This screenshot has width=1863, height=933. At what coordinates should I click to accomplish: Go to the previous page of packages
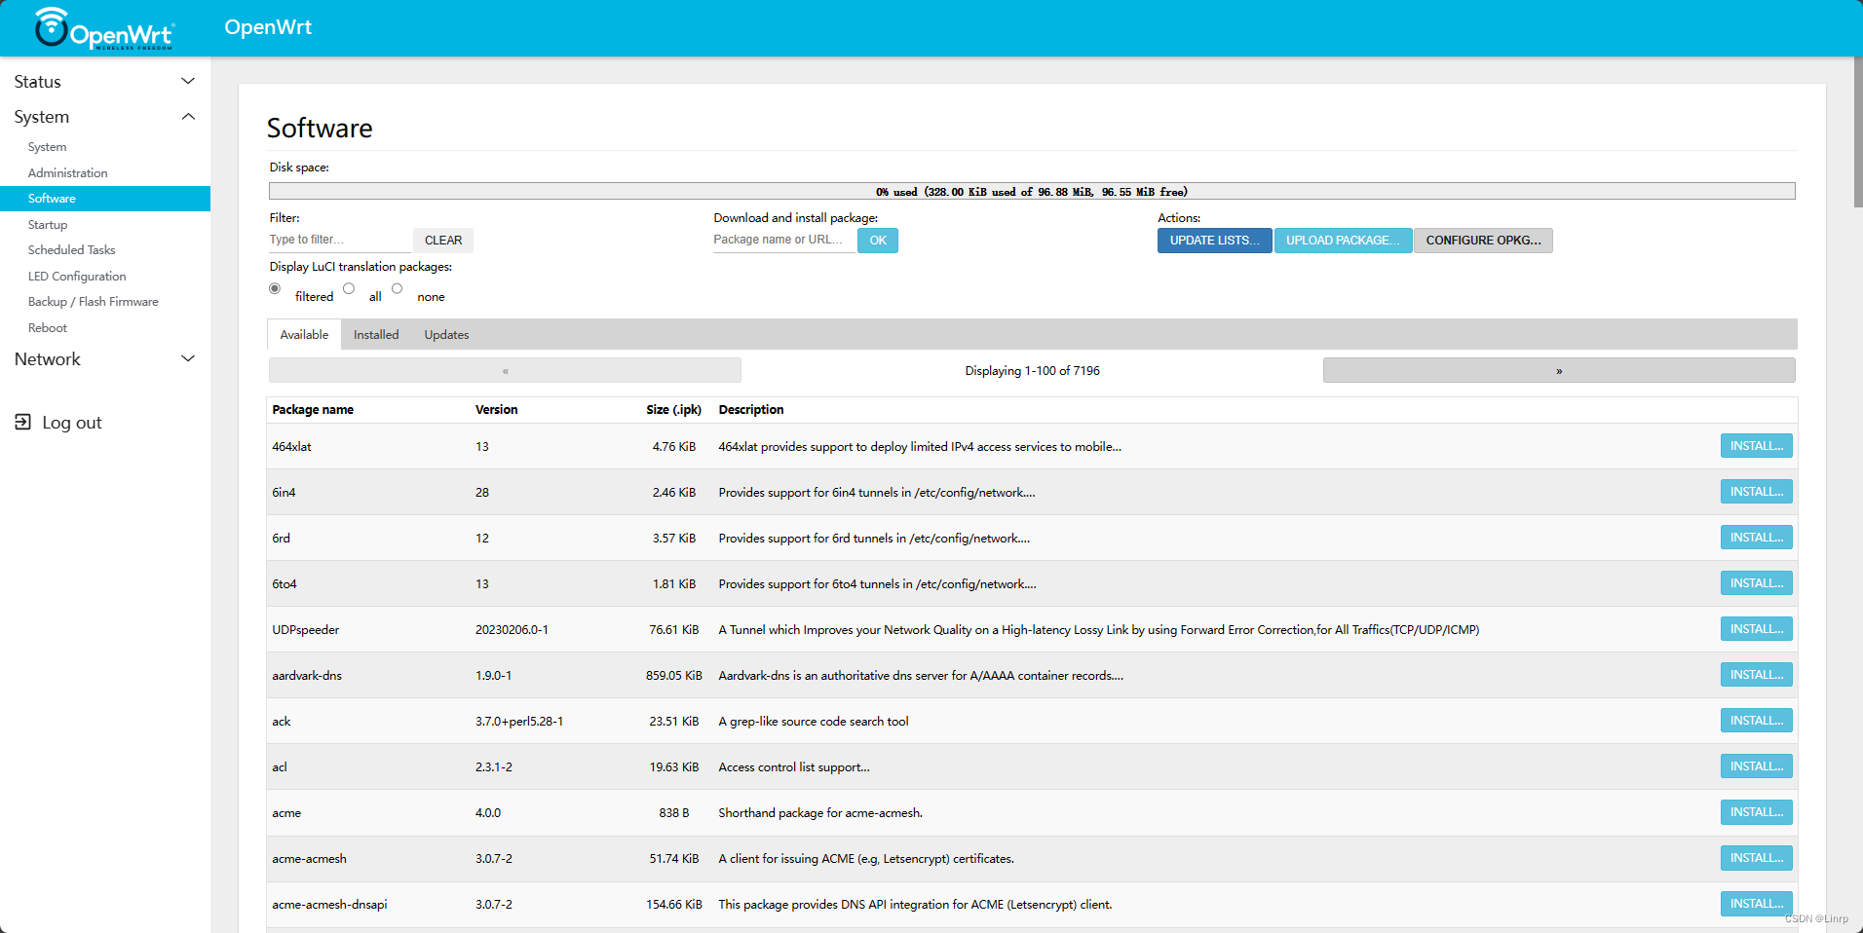[505, 370]
